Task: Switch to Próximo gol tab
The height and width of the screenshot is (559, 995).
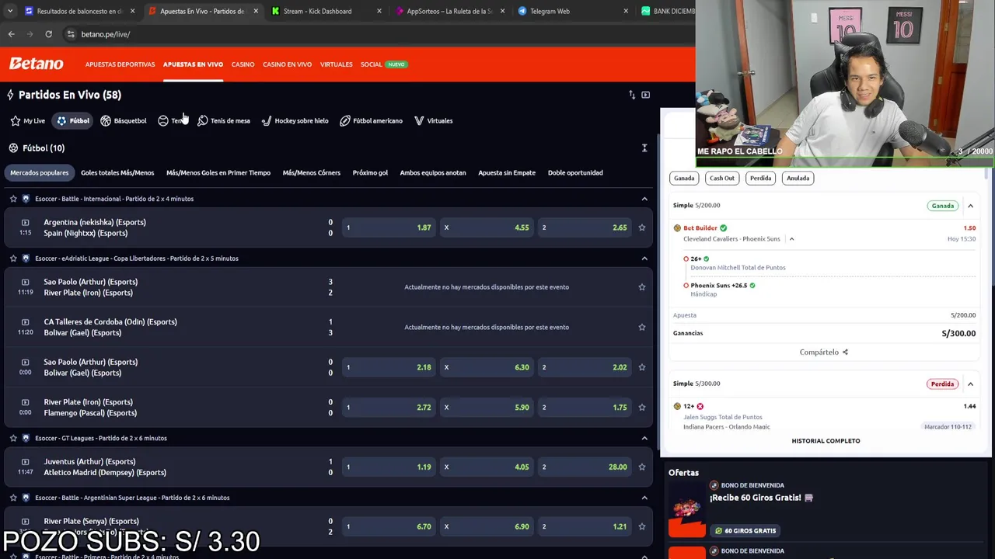Action: 370,173
